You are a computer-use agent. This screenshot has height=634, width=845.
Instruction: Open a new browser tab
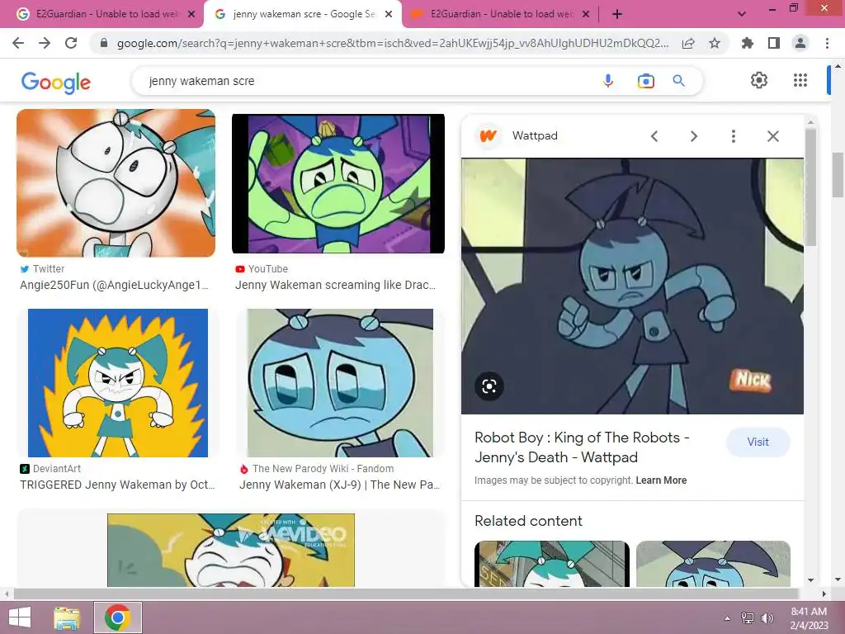point(617,14)
